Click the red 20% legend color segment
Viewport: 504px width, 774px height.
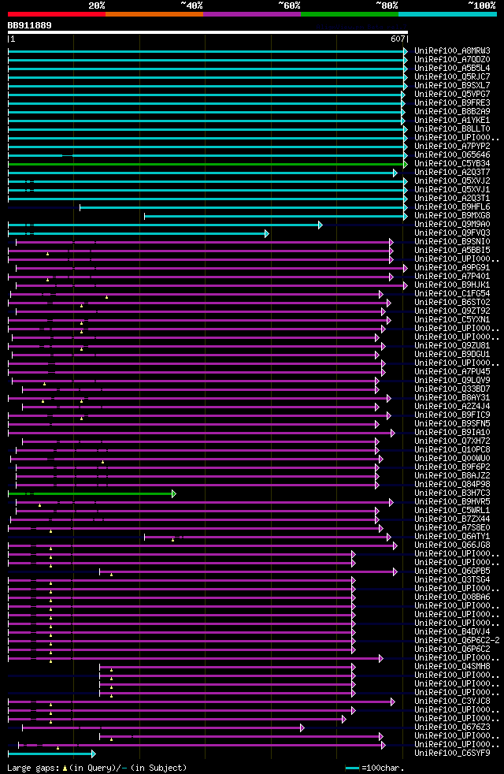click(x=57, y=14)
